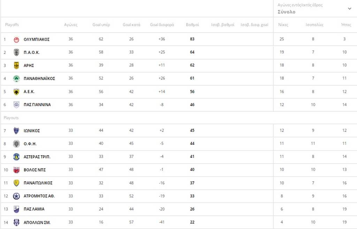Click the Olympiacos team crest icon
This screenshot has height=229, width=357.
[16, 40]
